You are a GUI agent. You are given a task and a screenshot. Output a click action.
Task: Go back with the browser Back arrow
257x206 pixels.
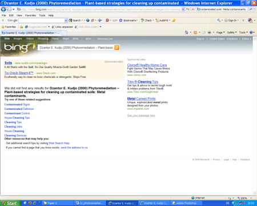tap(3, 9)
